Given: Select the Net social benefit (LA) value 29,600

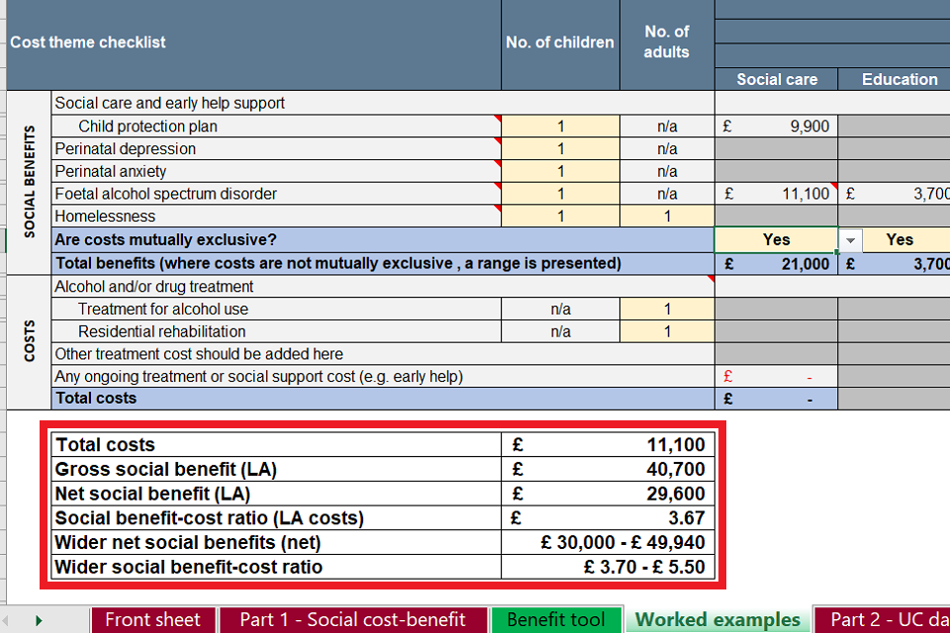Looking at the screenshot, I should (613, 495).
